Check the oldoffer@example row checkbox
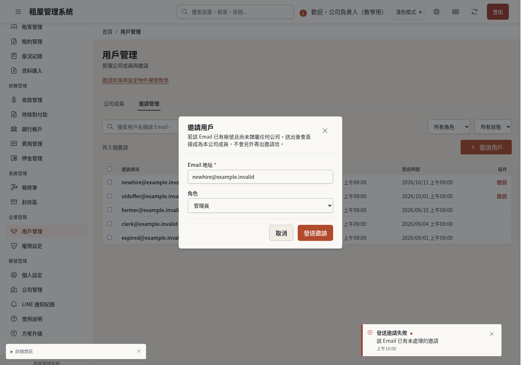This screenshot has height=365, width=526. click(x=109, y=196)
